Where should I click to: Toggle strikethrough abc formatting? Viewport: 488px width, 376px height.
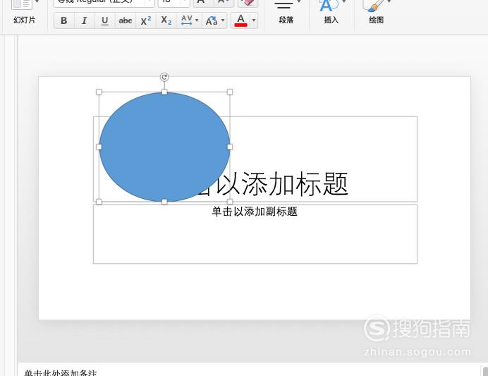(126, 20)
